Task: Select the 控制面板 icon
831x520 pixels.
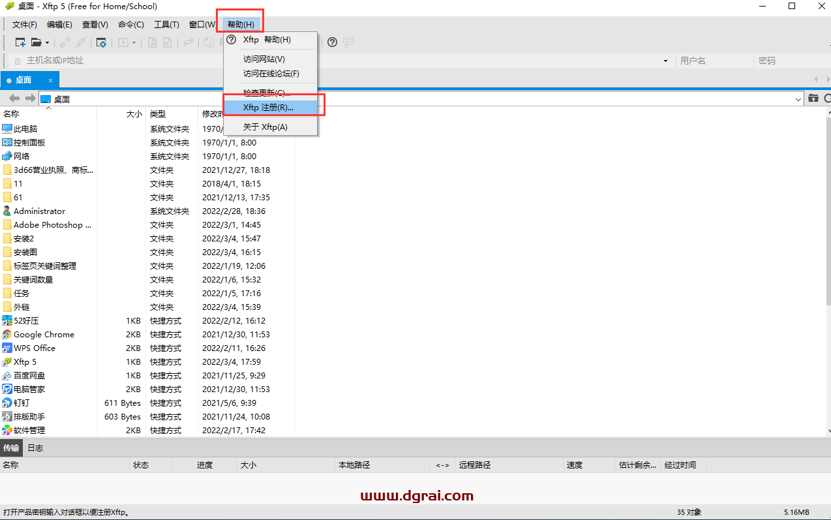Action: [x=7, y=143]
